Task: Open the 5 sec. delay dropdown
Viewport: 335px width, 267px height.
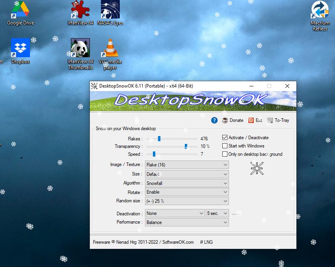Action: pyautogui.click(x=217, y=213)
